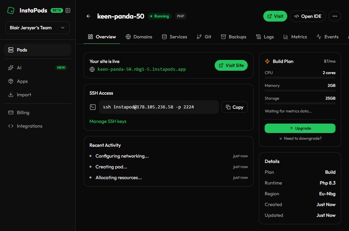Collapse the sidebar panel icon
Screen dimensions: 349x231
click(x=68, y=10)
